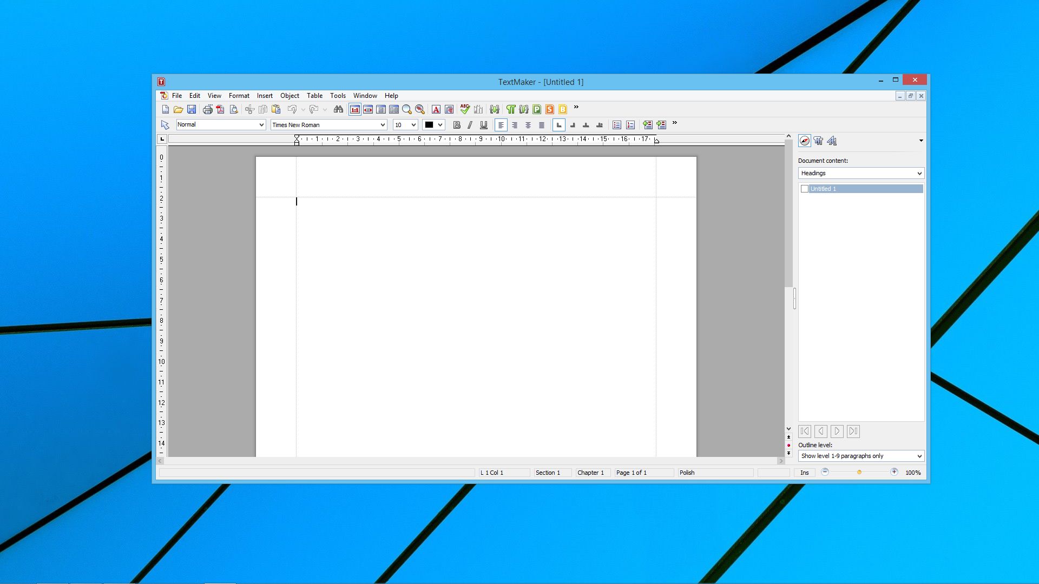1039x584 pixels.
Task: Open the black font color swatch
Action: [x=433, y=125]
